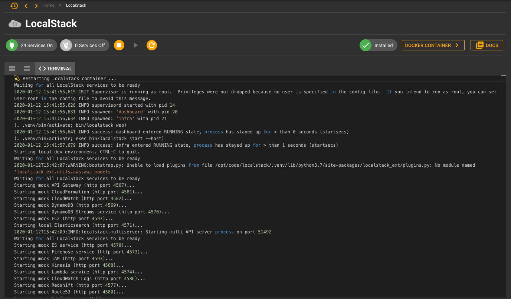
Task: Click the 'Starting mock IAM' line
Action: coord(63,259)
